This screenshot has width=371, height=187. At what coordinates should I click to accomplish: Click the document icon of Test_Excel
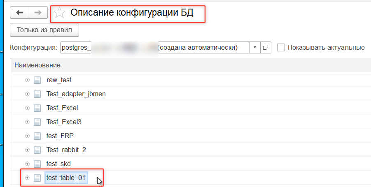click(37, 108)
